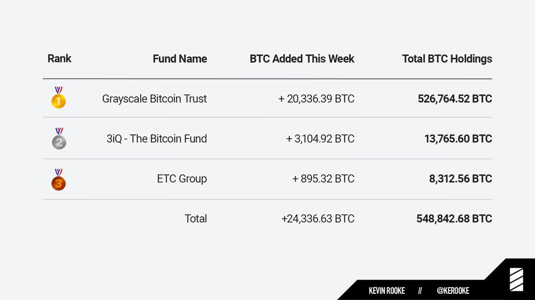535x300 pixels.
Task: Click the BTC Added This Week header
Action: pos(302,59)
